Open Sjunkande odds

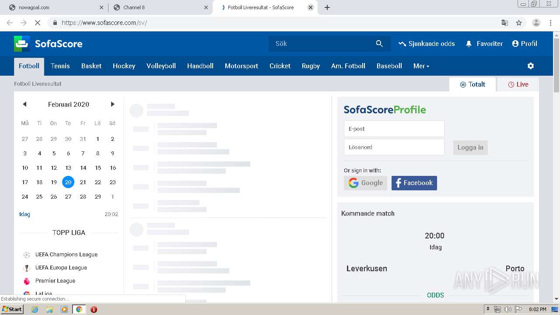[x=427, y=44]
